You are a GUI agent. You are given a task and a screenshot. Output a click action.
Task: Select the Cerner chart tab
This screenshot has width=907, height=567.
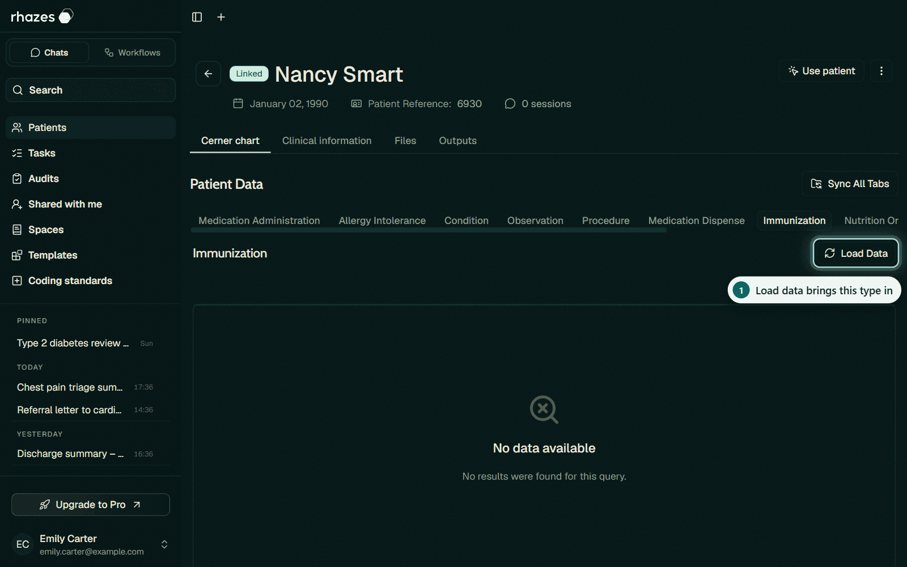coord(230,141)
